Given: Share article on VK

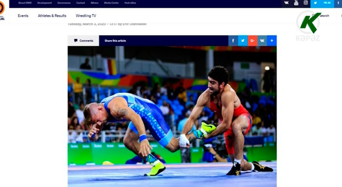Looking at the screenshot, I should coord(262,41).
